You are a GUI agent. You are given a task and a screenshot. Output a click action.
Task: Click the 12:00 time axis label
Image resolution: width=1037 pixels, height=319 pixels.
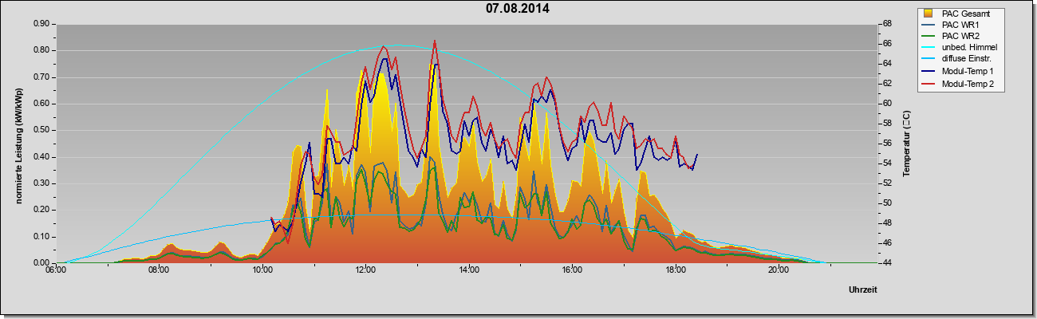pyautogui.click(x=365, y=271)
